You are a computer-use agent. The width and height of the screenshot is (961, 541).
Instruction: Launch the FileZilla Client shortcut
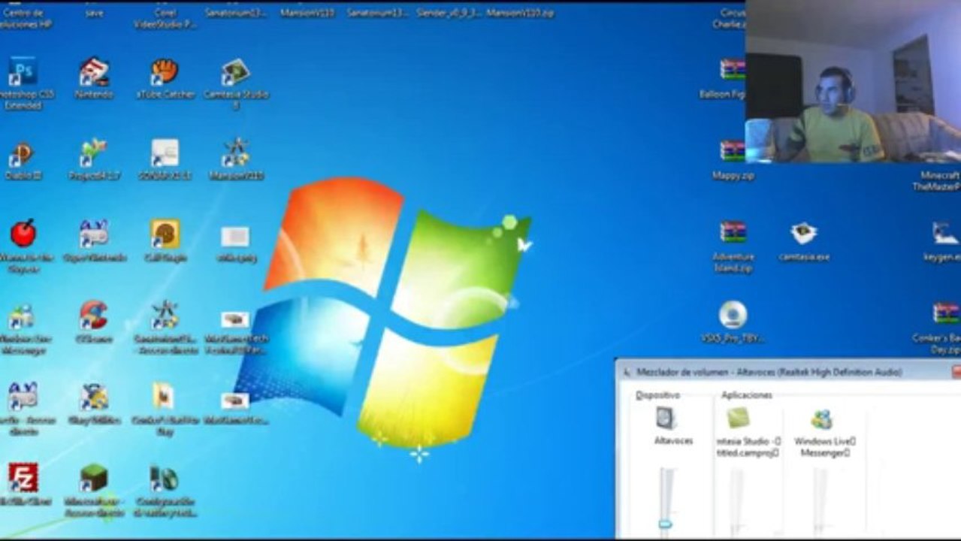23,477
